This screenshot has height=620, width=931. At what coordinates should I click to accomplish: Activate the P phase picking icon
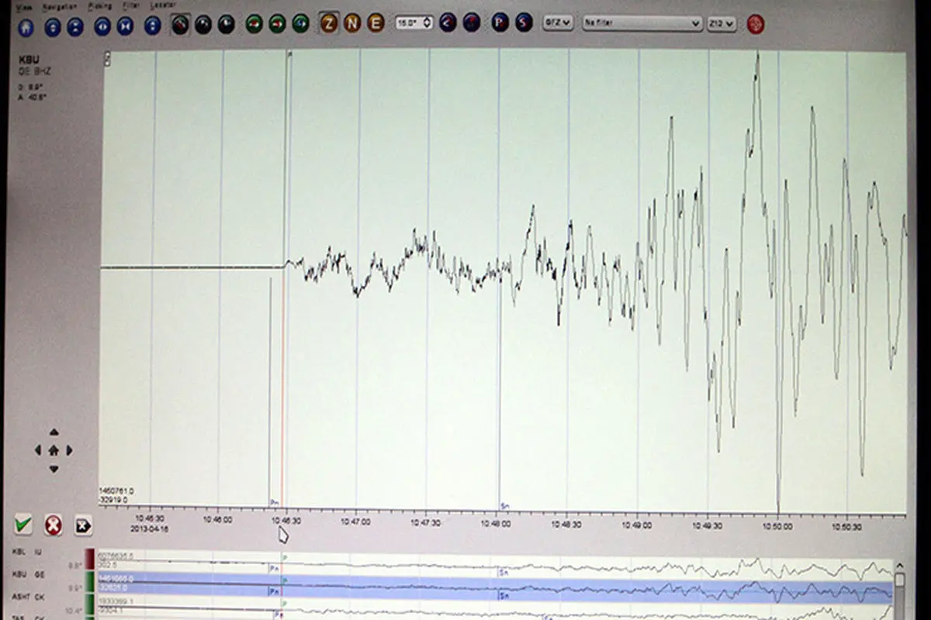coord(500,23)
